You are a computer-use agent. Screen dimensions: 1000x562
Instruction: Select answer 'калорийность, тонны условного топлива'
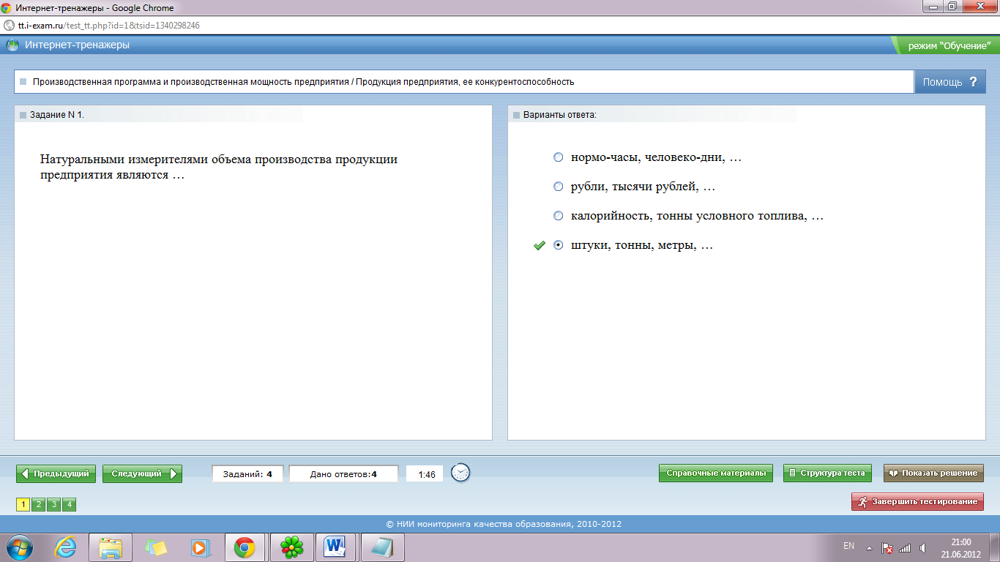[559, 216]
